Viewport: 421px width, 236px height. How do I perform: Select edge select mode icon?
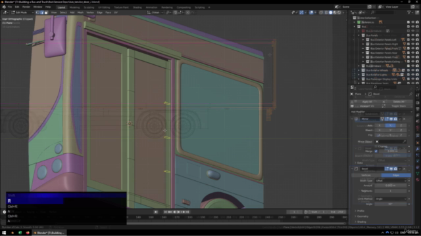[41, 12]
